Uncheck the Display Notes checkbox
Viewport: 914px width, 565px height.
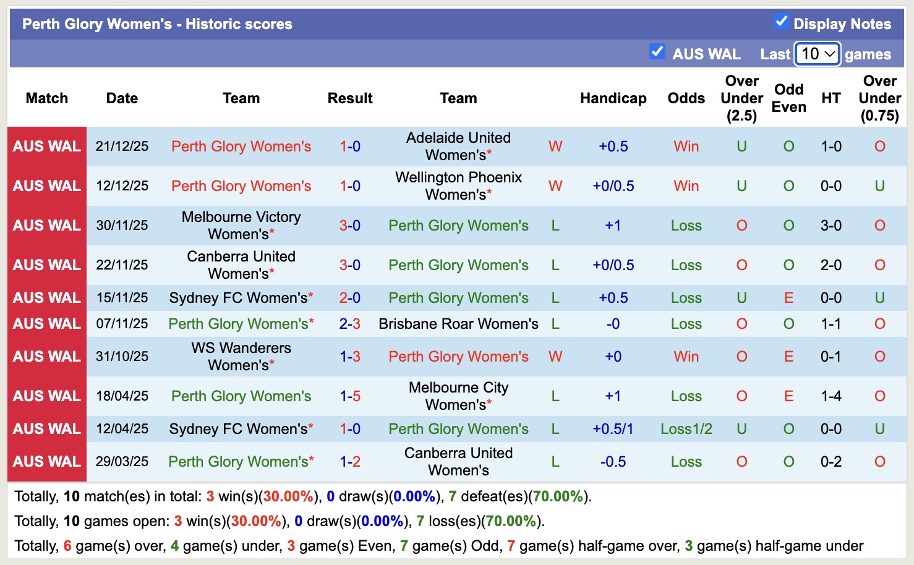779,21
